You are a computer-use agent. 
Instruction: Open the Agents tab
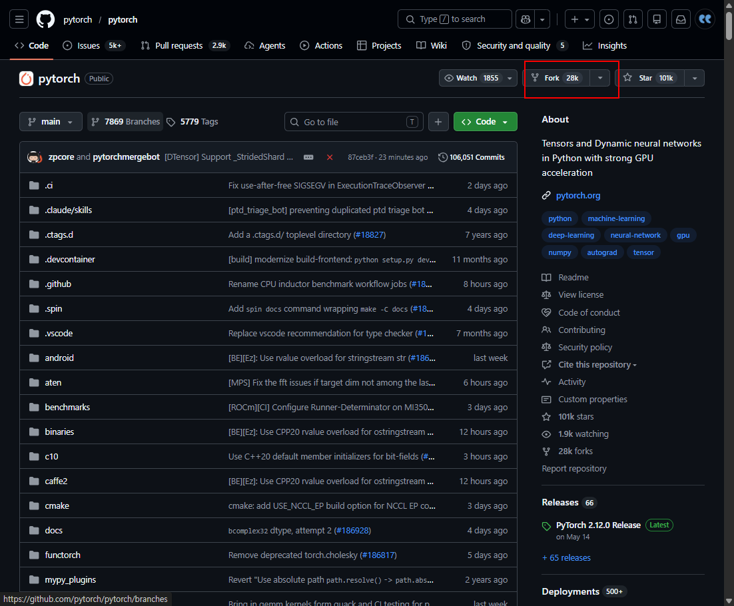265,45
